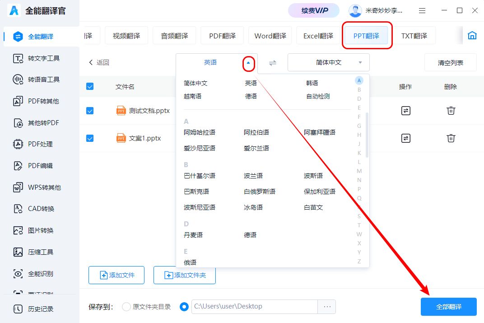Choose 阿拉伯语 from the language list
The image size is (484, 323).
tap(256, 132)
